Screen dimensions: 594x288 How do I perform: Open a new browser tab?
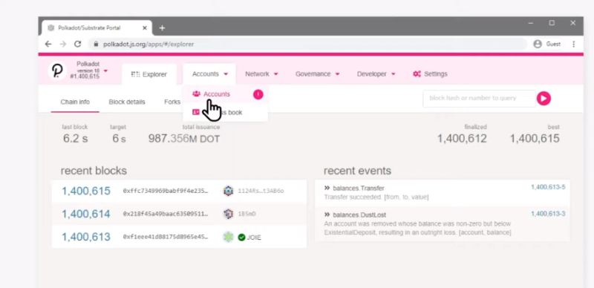[162, 28]
